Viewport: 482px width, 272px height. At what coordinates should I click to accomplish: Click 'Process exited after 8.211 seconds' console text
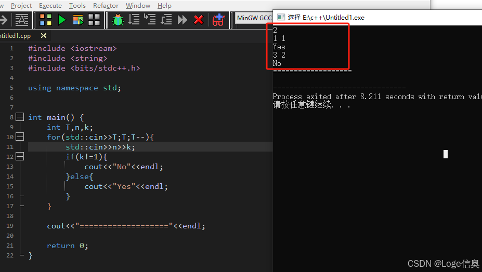(344, 97)
